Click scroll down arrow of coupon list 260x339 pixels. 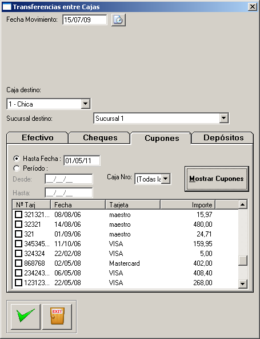click(243, 284)
